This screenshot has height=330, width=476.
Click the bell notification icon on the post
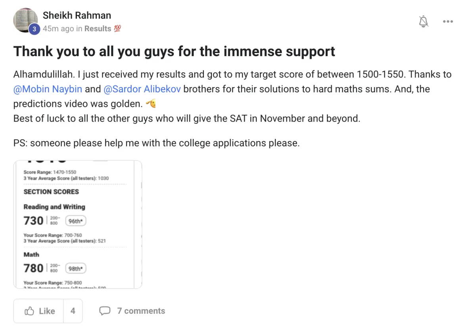pos(424,21)
